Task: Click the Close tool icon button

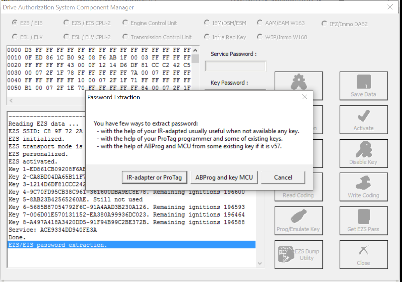Action: click(363, 254)
